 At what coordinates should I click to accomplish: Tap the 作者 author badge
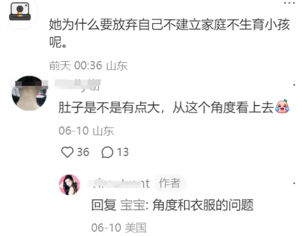pyautogui.click(x=170, y=183)
